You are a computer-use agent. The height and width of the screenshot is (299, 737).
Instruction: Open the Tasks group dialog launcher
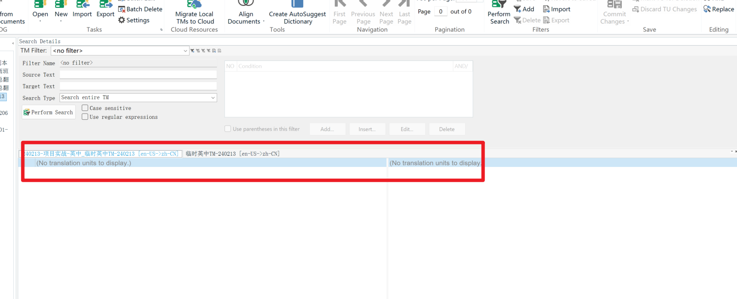tap(161, 30)
